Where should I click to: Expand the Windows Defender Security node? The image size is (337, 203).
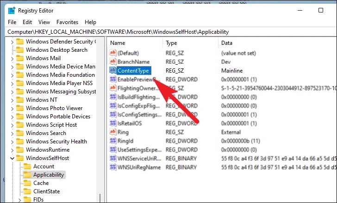coord(12,42)
